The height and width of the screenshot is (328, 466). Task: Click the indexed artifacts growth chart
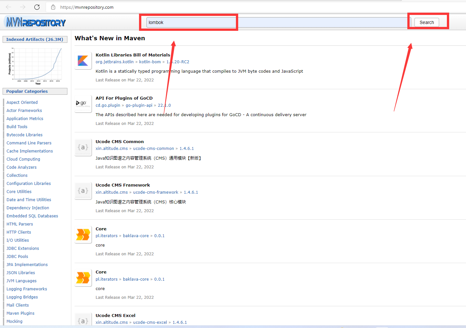pos(35,66)
